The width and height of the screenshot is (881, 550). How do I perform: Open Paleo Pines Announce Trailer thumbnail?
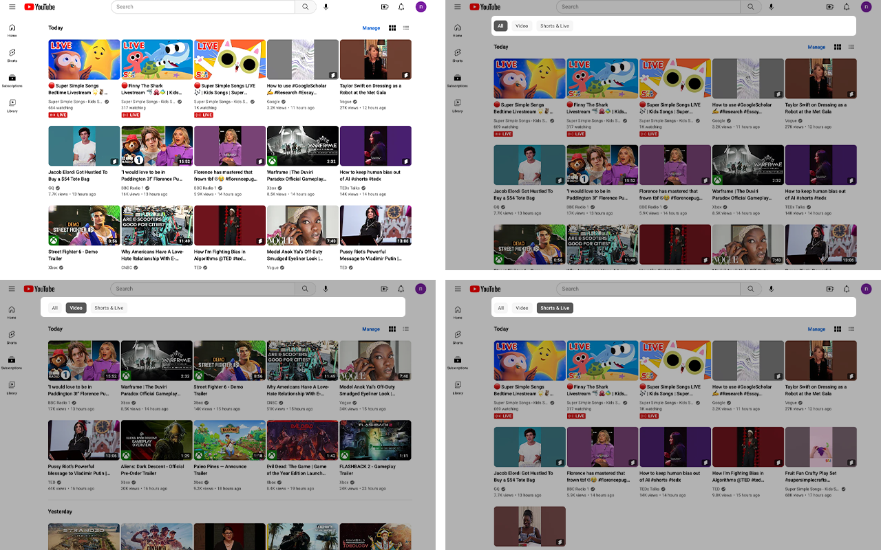[x=230, y=440]
